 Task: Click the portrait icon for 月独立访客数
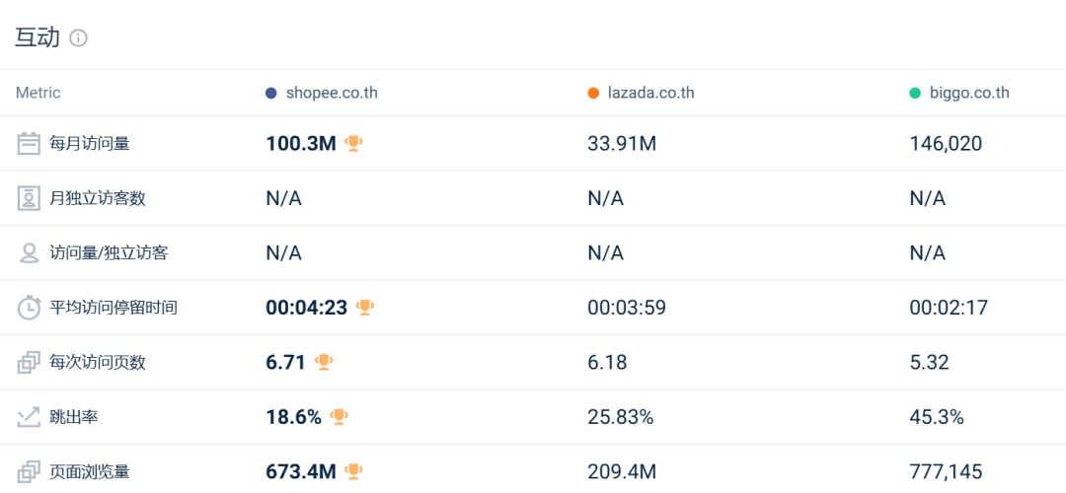coord(29,198)
